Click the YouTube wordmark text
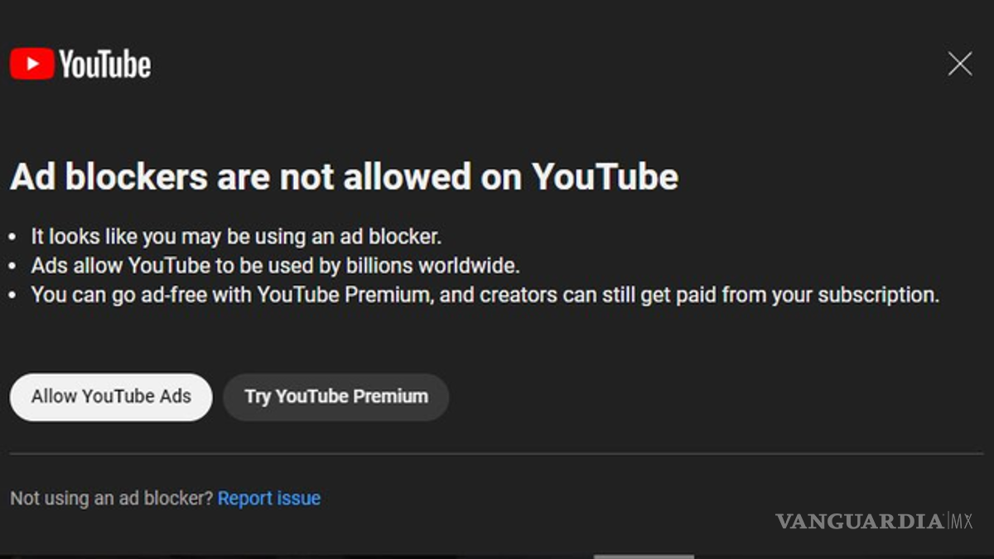The height and width of the screenshot is (559, 994). tap(105, 65)
